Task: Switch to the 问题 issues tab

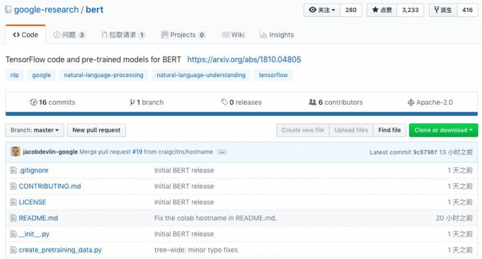Action: pos(69,35)
